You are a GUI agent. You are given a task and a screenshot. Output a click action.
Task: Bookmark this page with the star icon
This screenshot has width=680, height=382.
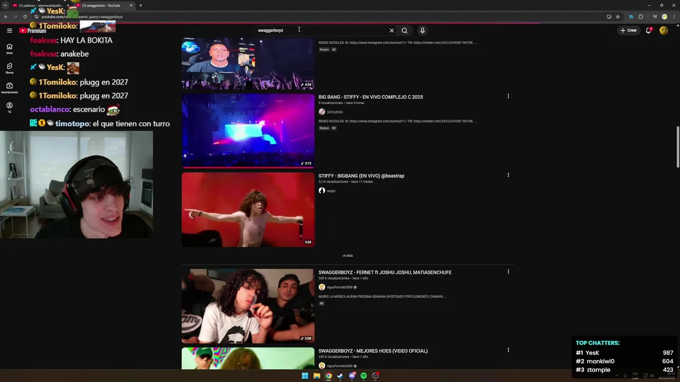click(618, 16)
